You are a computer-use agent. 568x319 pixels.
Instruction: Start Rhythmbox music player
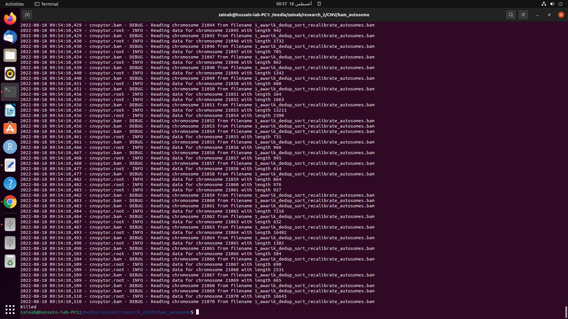(x=10, y=74)
